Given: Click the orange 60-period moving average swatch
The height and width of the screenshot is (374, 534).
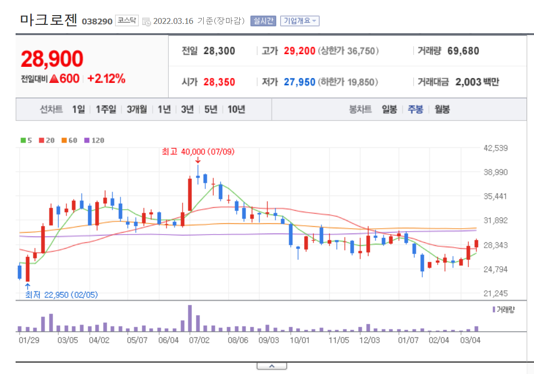Looking at the screenshot, I should [64, 140].
